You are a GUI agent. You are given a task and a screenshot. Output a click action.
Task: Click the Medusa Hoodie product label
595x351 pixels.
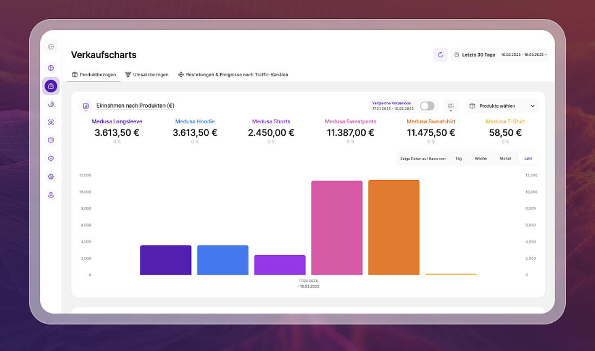[x=195, y=122]
